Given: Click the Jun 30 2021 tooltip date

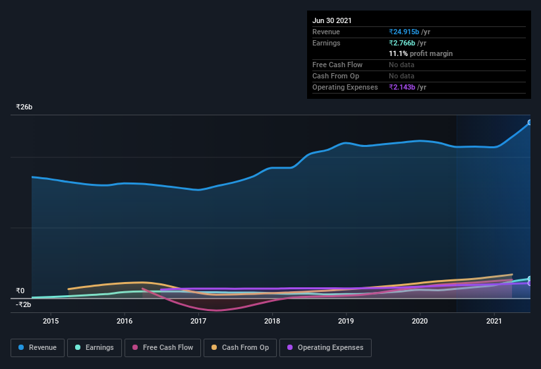Looking at the screenshot, I should pos(332,20).
